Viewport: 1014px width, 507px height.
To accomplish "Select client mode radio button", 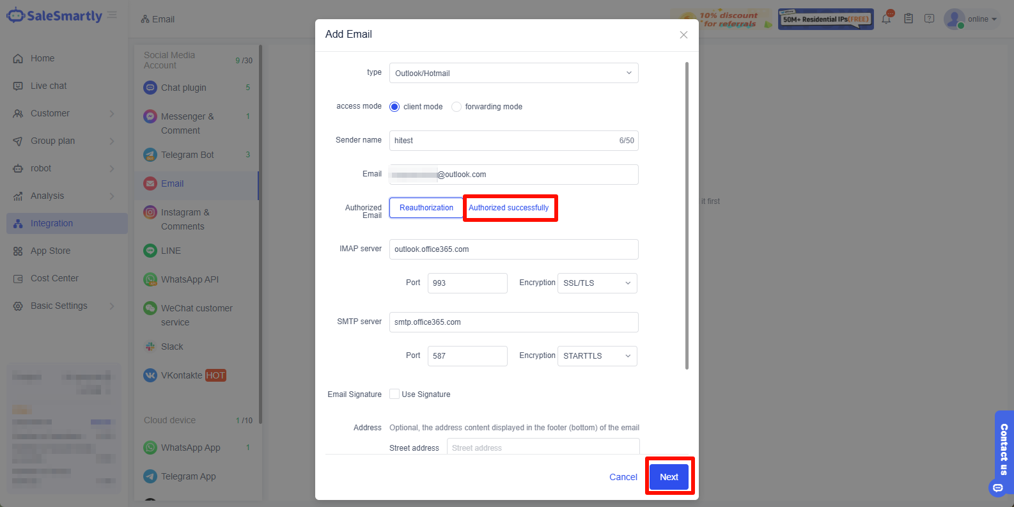I will point(394,107).
